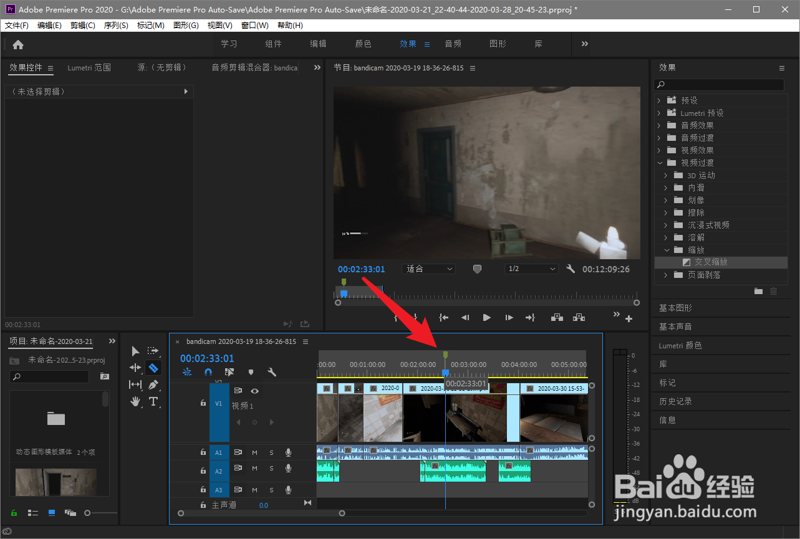The height and width of the screenshot is (539, 800).
Task: Mute track A1
Action: point(254,452)
